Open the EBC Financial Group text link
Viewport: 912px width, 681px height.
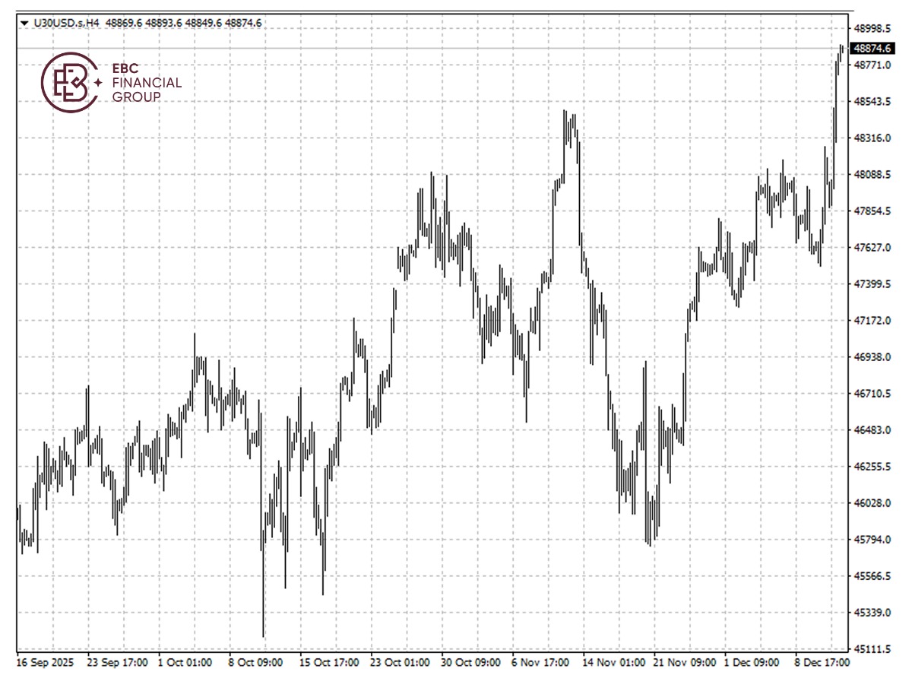(x=146, y=82)
